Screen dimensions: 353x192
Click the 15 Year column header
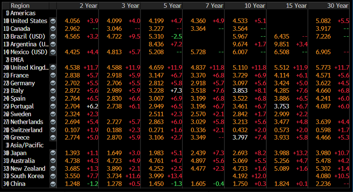click(x=296, y=6)
